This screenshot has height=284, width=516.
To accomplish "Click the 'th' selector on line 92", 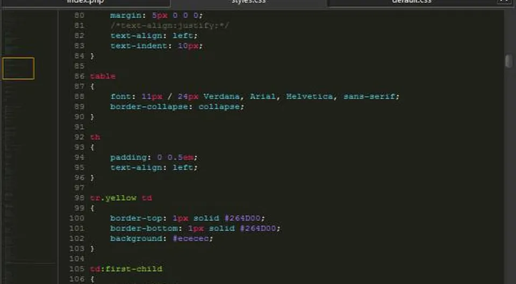I will pos(95,137).
